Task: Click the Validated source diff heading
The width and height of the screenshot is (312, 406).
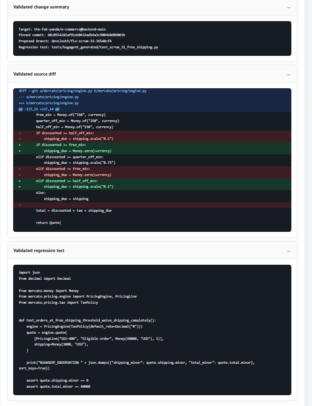Action: (x=34, y=74)
